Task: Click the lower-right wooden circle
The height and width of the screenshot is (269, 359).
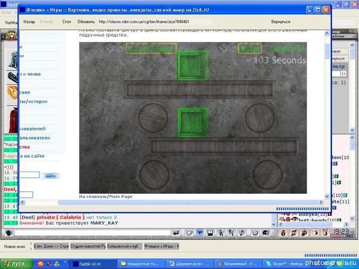Action: point(267,175)
